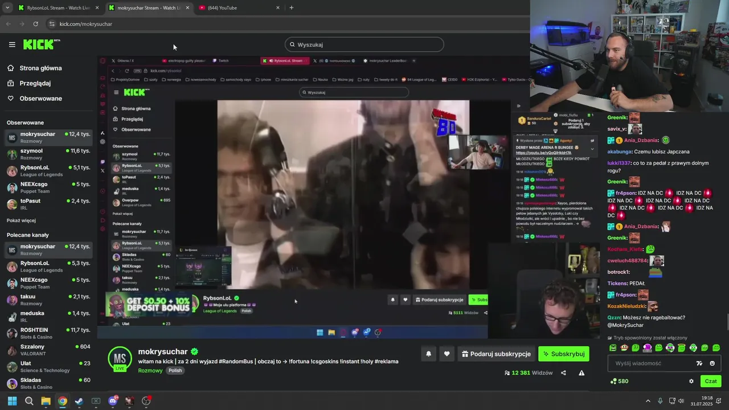Toggle notifications bell for mokrysuchar
The height and width of the screenshot is (410, 729).
coord(428,354)
